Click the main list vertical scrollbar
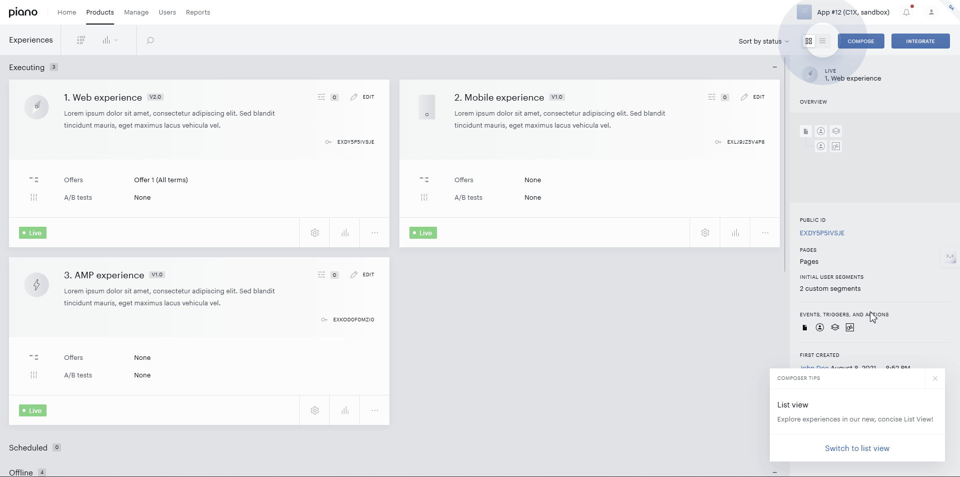 tap(785, 165)
